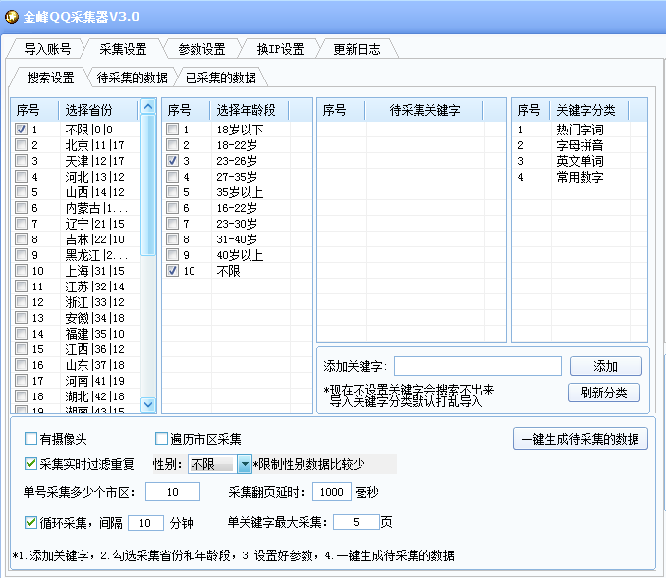Check the 辽宁 province checkbox
Screen dimensions: 666x578
[21, 223]
